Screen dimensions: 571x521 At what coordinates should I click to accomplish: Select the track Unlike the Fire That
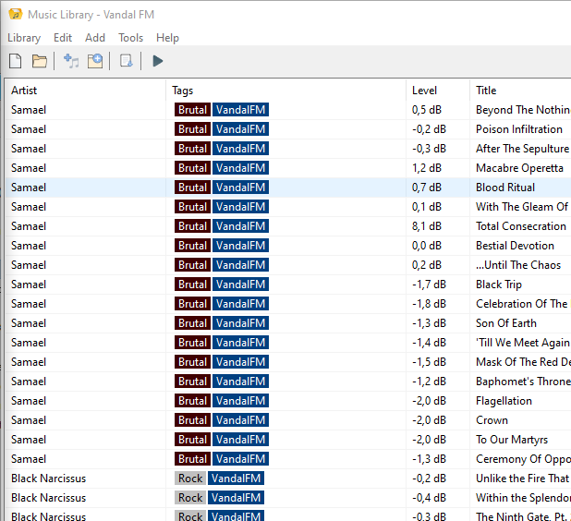coord(523,479)
